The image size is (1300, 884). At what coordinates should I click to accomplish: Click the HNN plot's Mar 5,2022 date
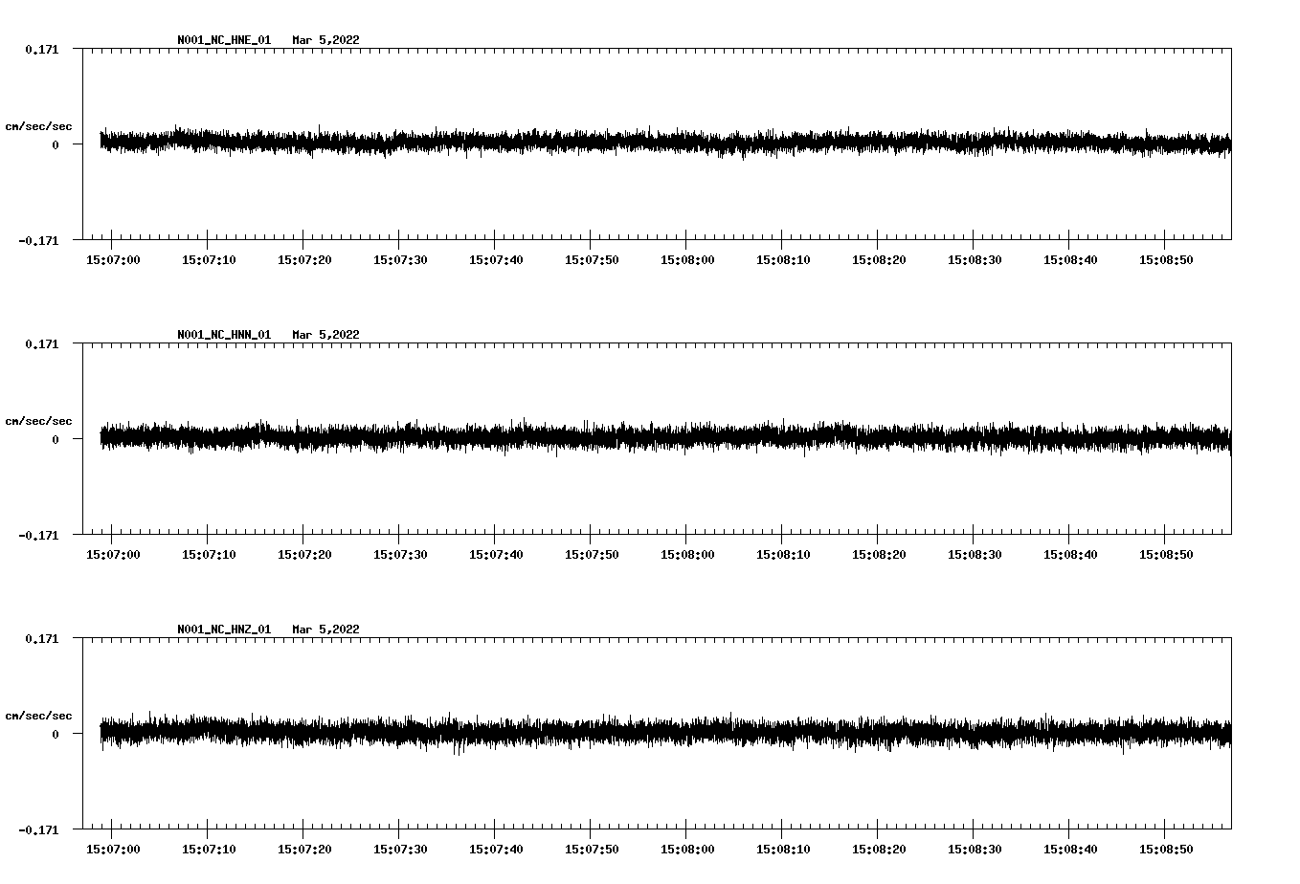[x=326, y=335]
